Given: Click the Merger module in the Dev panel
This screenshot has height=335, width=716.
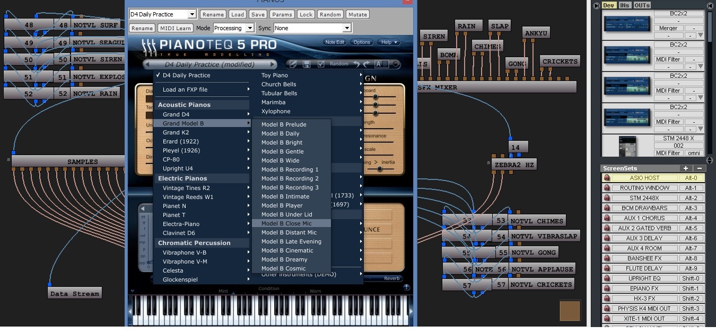Looking at the screenshot, I should [x=668, y=28].
